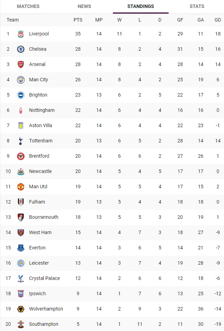Switch to the News tab
The height and width of the screenshot is (331, 224).
[x=84, y=6]
